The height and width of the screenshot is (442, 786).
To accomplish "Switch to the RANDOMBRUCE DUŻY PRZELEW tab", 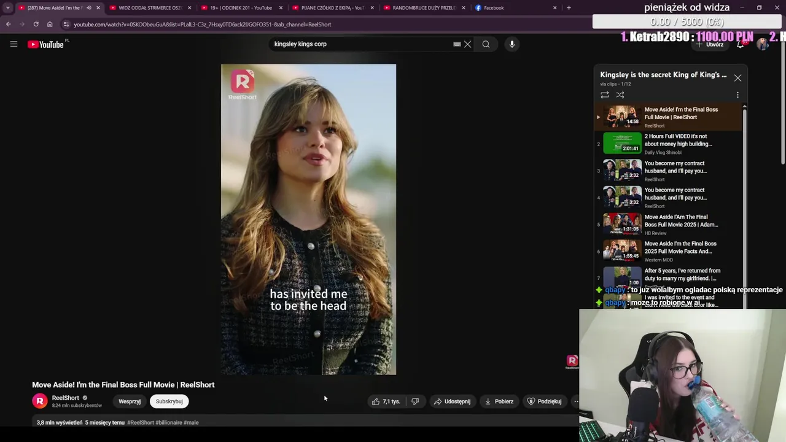I will pos(424,8).
